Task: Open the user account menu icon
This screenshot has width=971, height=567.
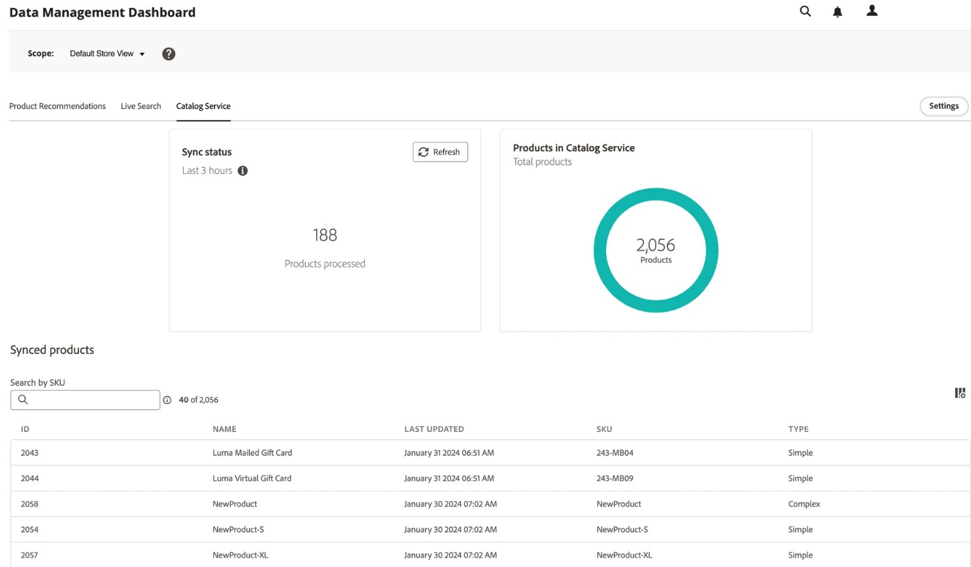Action: point(872,10)
